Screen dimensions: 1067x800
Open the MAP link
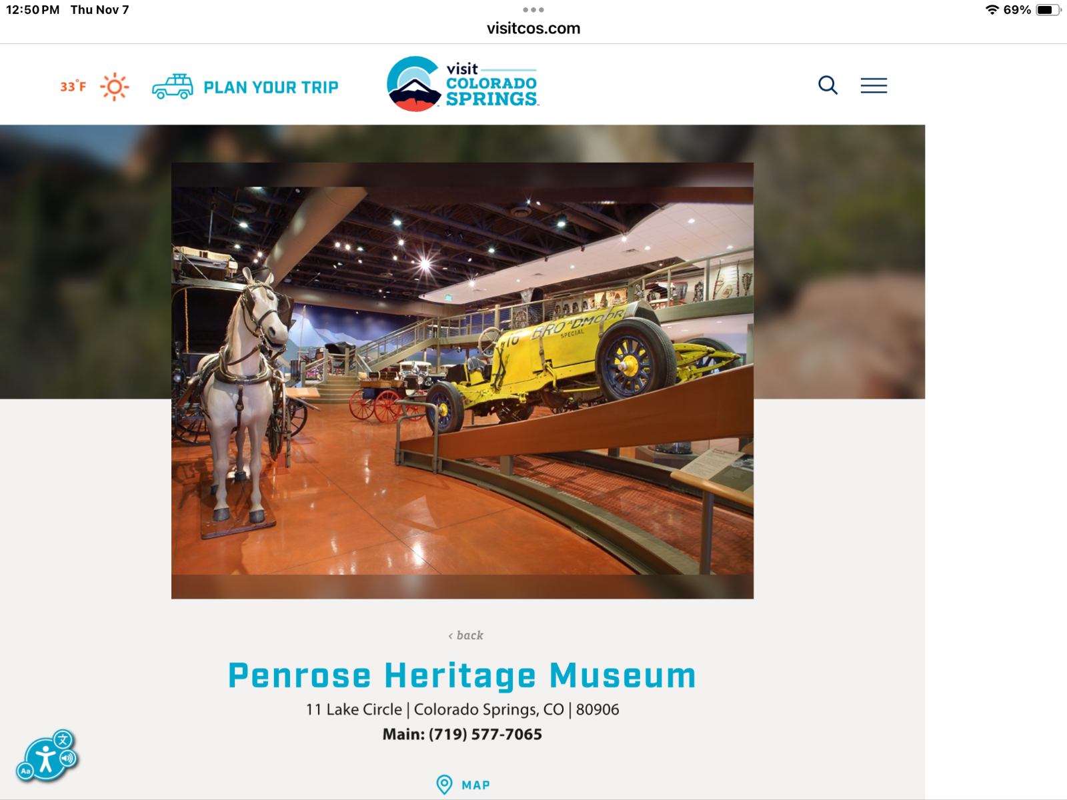[476, 785]
